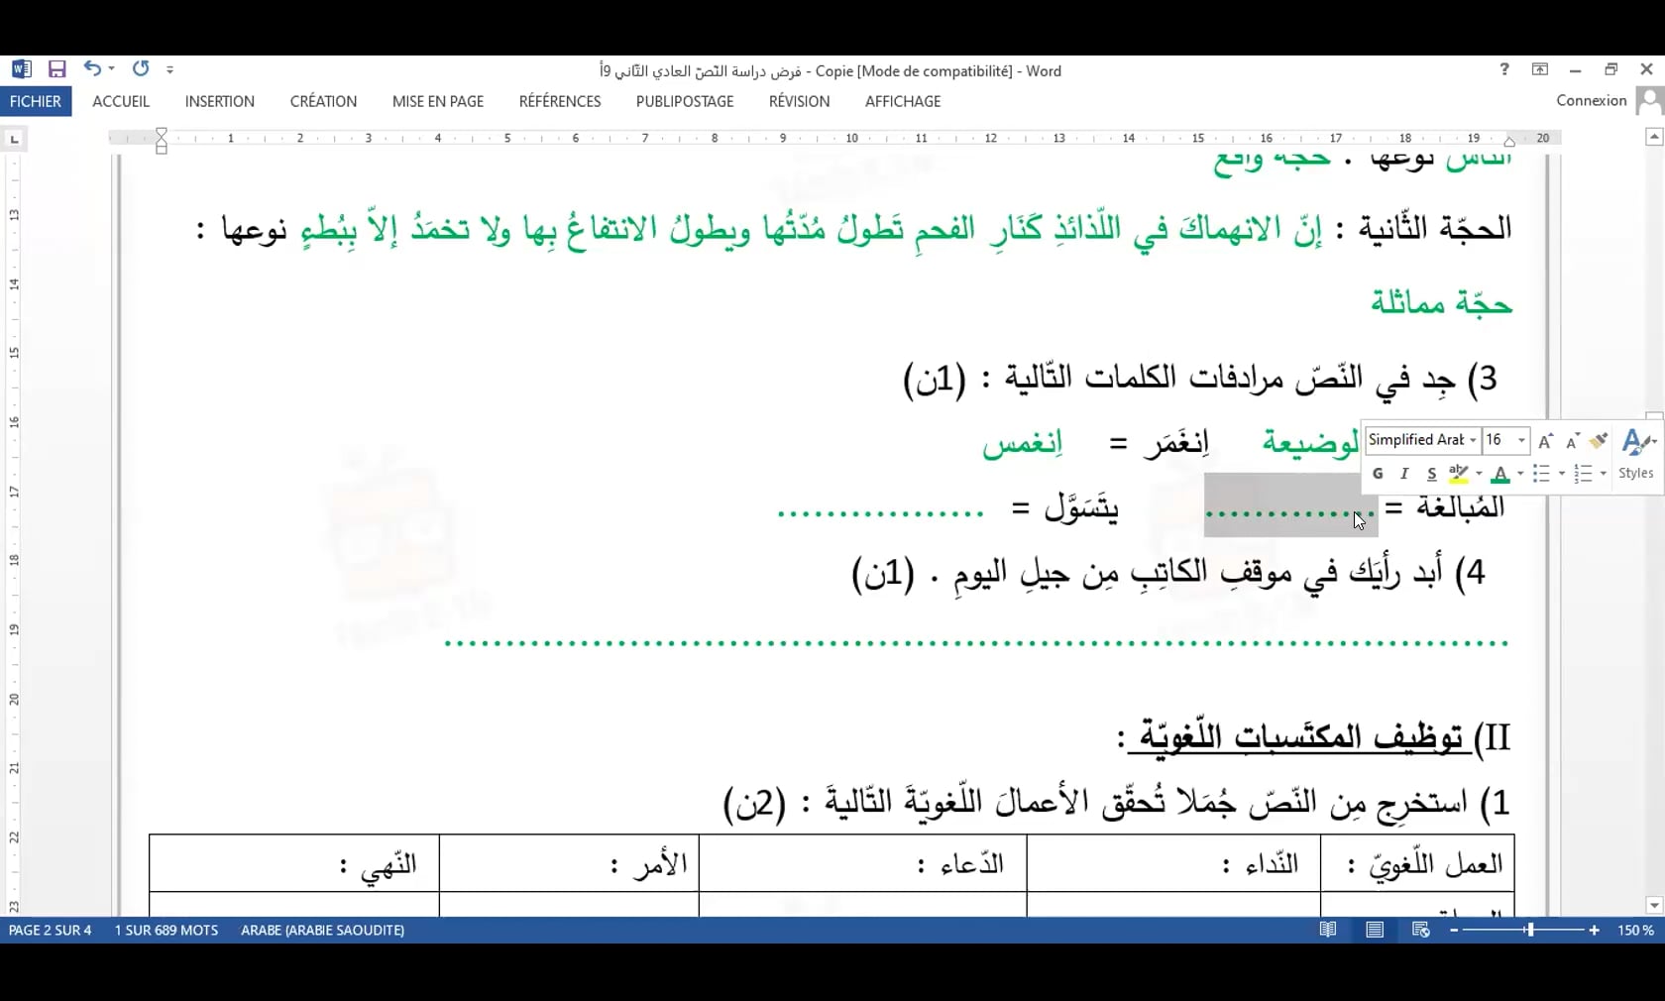Switch to the MISE EN PAGE tab

[x=438, y=101]
